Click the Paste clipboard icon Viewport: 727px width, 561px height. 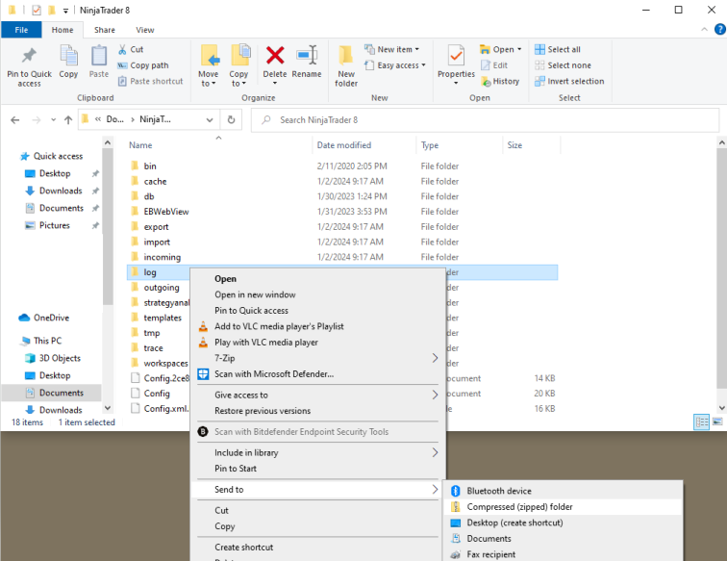(x=99, y=56)
